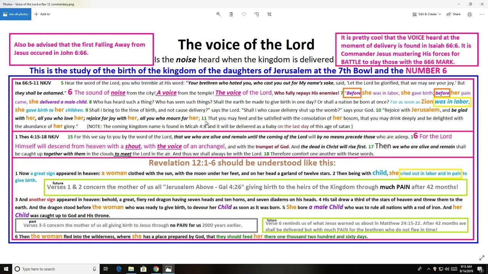Zoom in with the magnifier icon
Image resolution: width=488 pixels, height=274 pixels.
click(218, 14)
